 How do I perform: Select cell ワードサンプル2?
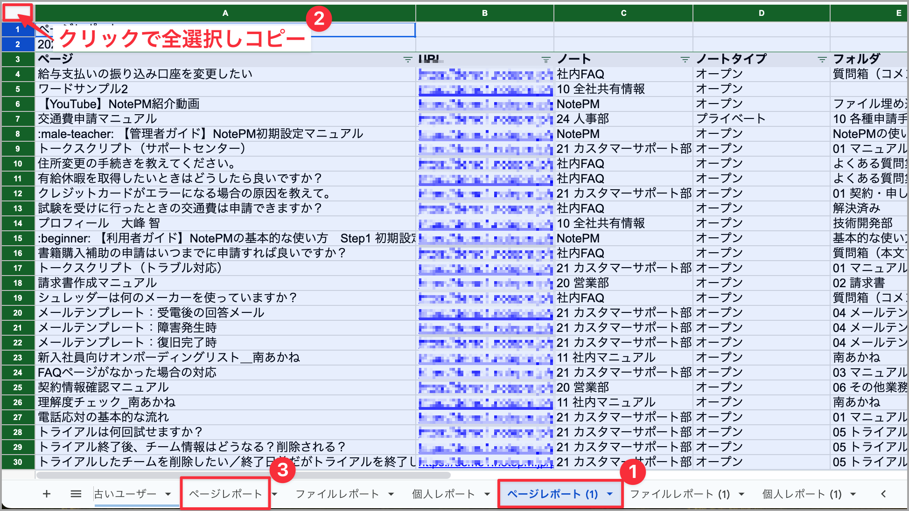click(x=225, y=89)
